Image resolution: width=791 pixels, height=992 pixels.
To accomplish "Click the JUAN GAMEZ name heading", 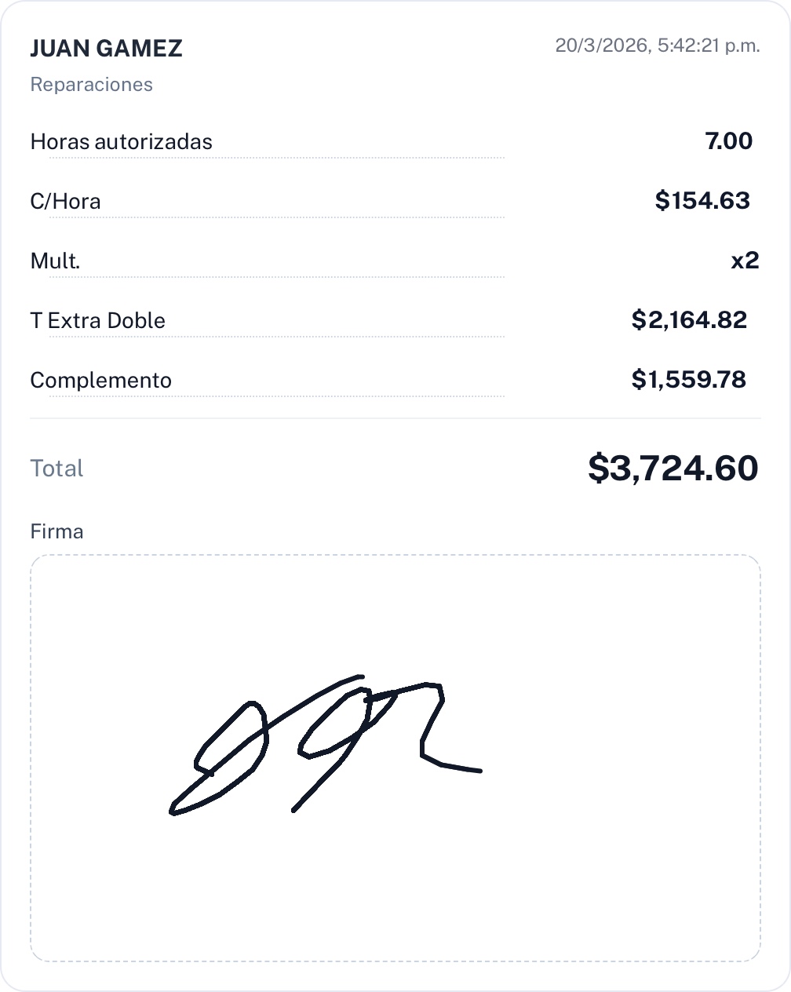I will pos(106,49).
